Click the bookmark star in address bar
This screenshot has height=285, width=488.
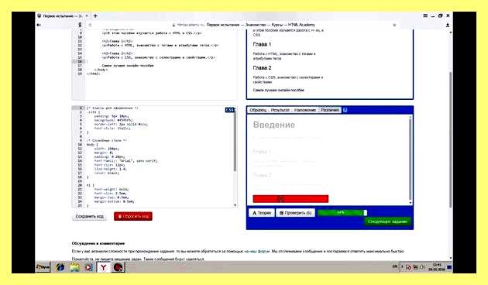(x=394, y=25)
